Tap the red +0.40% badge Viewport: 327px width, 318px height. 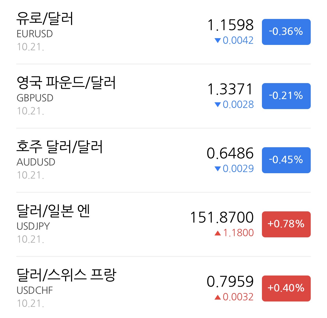286,289
